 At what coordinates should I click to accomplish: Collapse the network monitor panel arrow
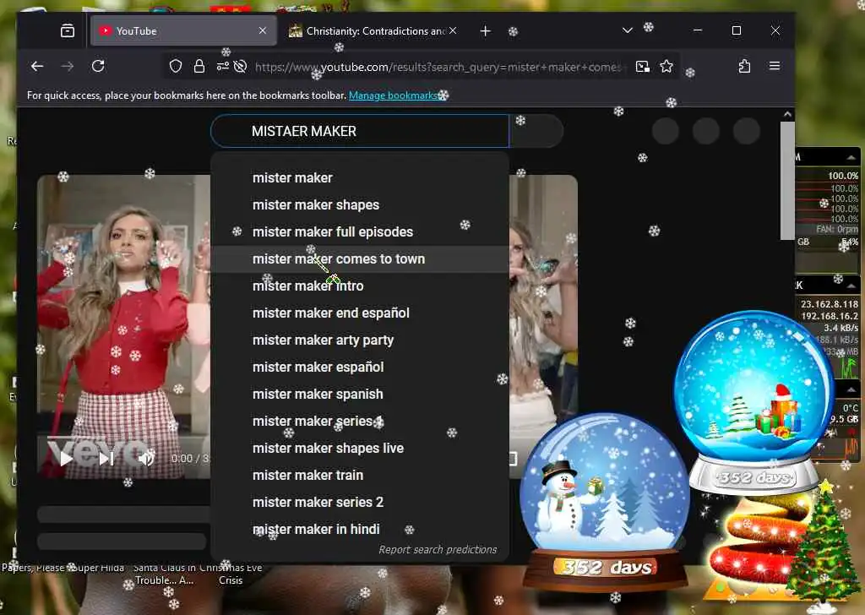click(x=851, y=286)
